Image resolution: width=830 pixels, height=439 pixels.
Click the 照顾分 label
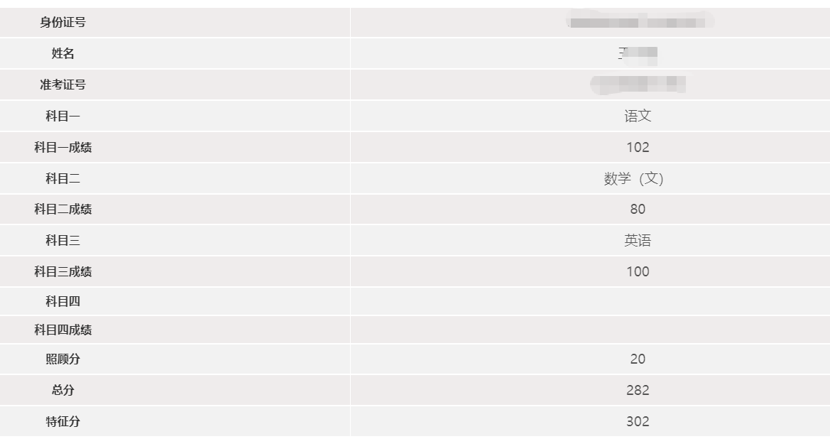(62, 359)
